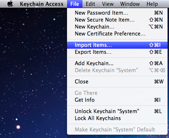Select the highlighted Import Items… entry
Viewport: 169px width, 138px height.
click(117, 45)
